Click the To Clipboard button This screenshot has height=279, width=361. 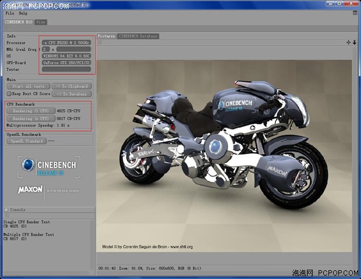(x=72, y=87)
